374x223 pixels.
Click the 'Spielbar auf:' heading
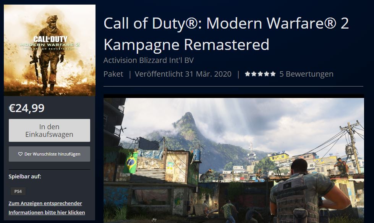(25, 176)
